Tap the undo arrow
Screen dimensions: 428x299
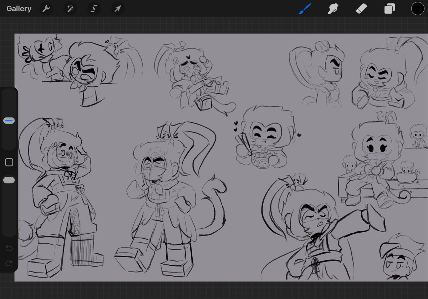coord(9,248)
